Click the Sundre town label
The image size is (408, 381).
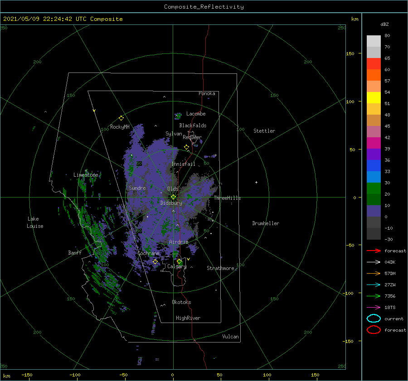click(x=138, y=188)
